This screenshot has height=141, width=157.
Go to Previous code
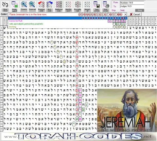pos(41,5)
